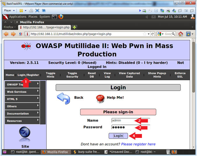This screenshot has height=156, width=197.
Task: Click the search magnifier icon
Action: [173, 34]
